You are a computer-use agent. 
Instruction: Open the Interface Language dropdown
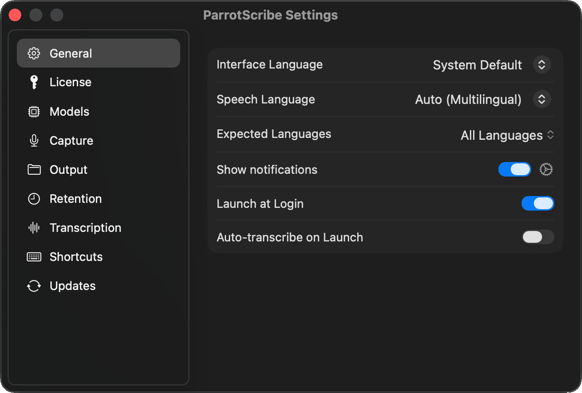[x=541, y=65]
